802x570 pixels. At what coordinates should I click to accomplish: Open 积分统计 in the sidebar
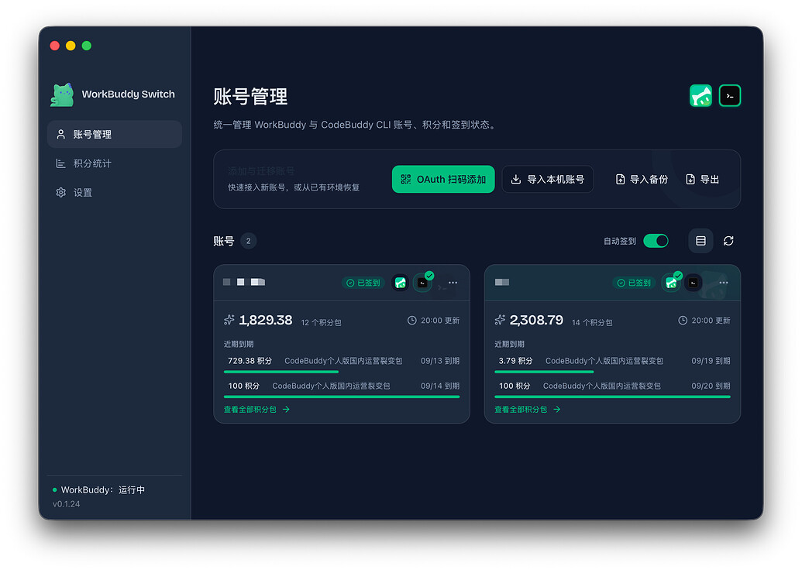115,163
